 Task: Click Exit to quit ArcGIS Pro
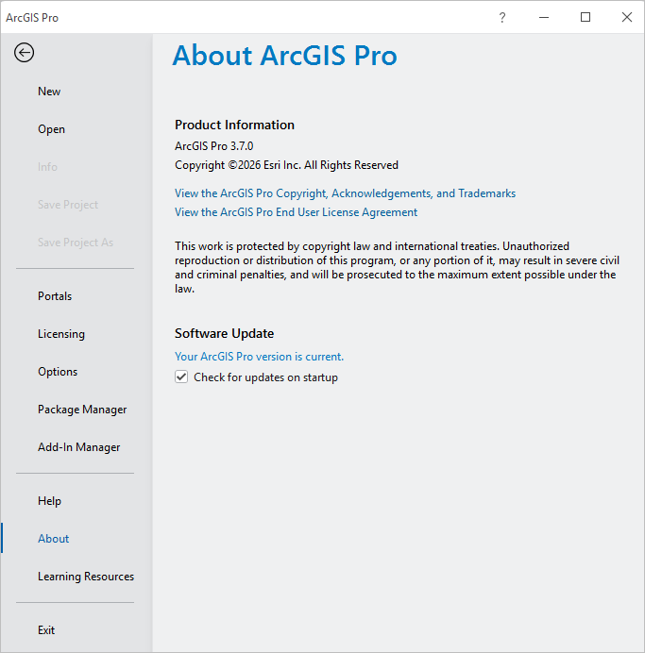(46, 630)
